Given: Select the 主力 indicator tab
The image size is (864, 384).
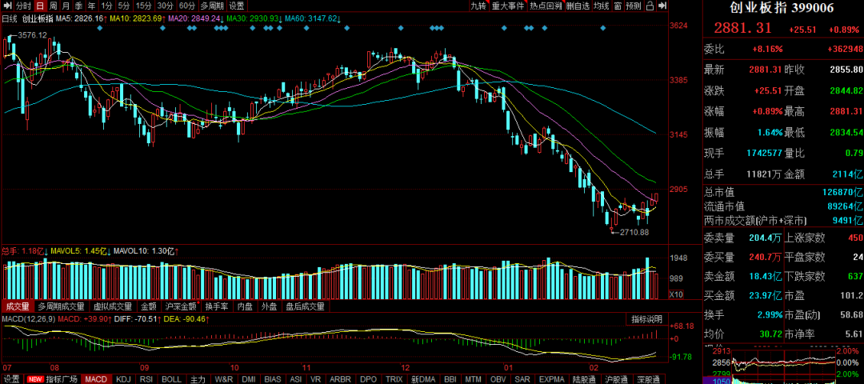Looking at the screenshot, I should pyautogui.click(x=198, y=379).
